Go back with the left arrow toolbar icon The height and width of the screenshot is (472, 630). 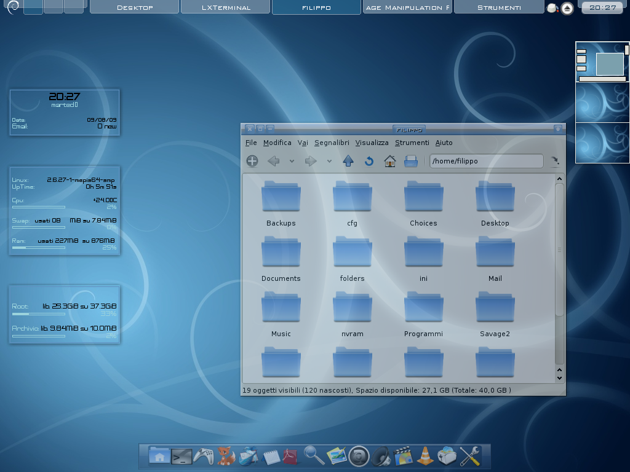[274, 162]
